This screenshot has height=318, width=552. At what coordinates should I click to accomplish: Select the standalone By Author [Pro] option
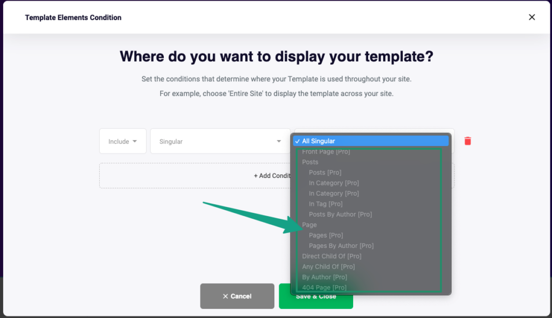click(325, 277)
